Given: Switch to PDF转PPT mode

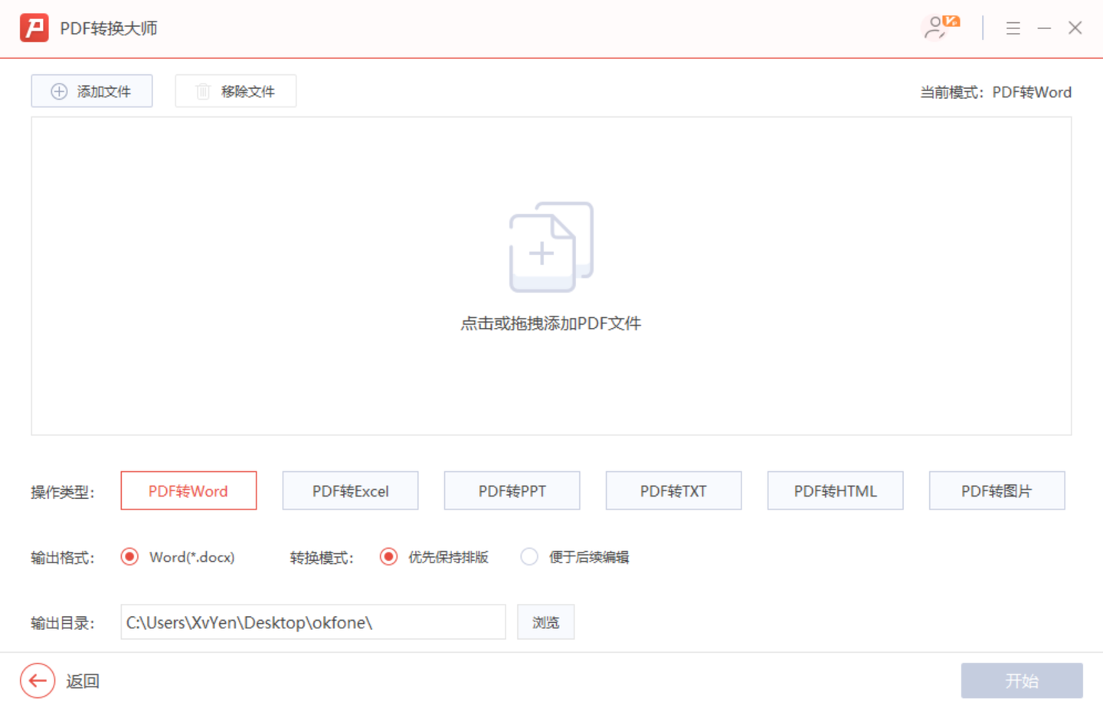Looking at the screenshot, I should [x=512, y=490].
